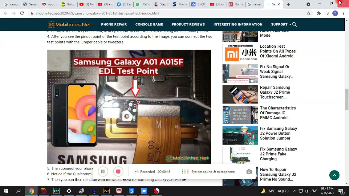
Task: Bookmark this page with the star icon
Action: coord(309,13)
